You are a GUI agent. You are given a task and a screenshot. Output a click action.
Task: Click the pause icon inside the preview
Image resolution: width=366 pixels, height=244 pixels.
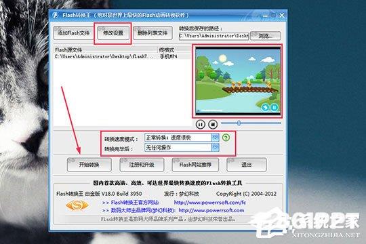(274, 107)
